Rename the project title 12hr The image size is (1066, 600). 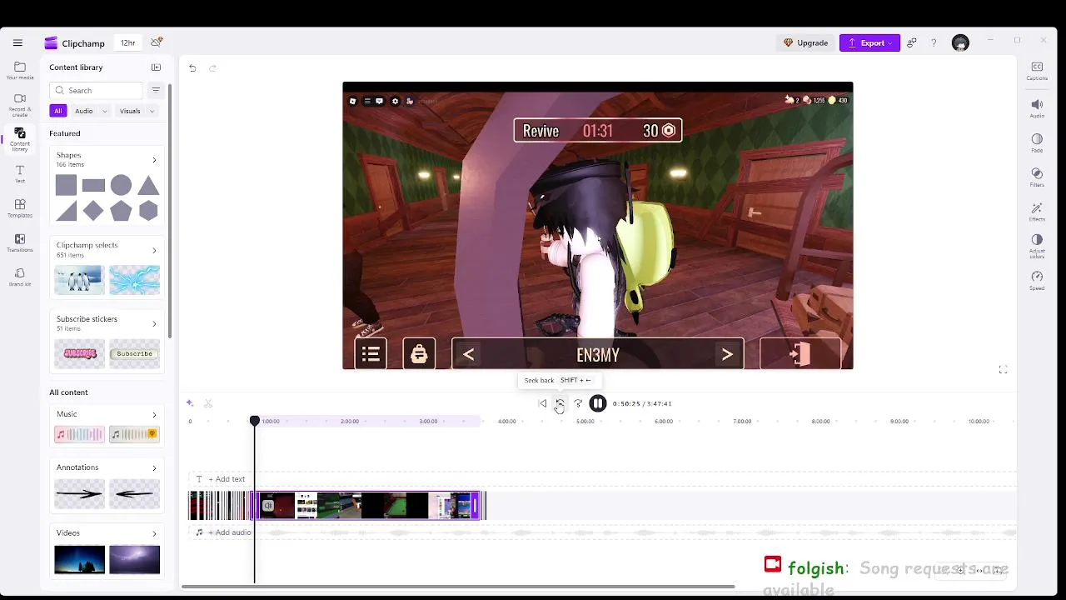click(x=127, y=42)
